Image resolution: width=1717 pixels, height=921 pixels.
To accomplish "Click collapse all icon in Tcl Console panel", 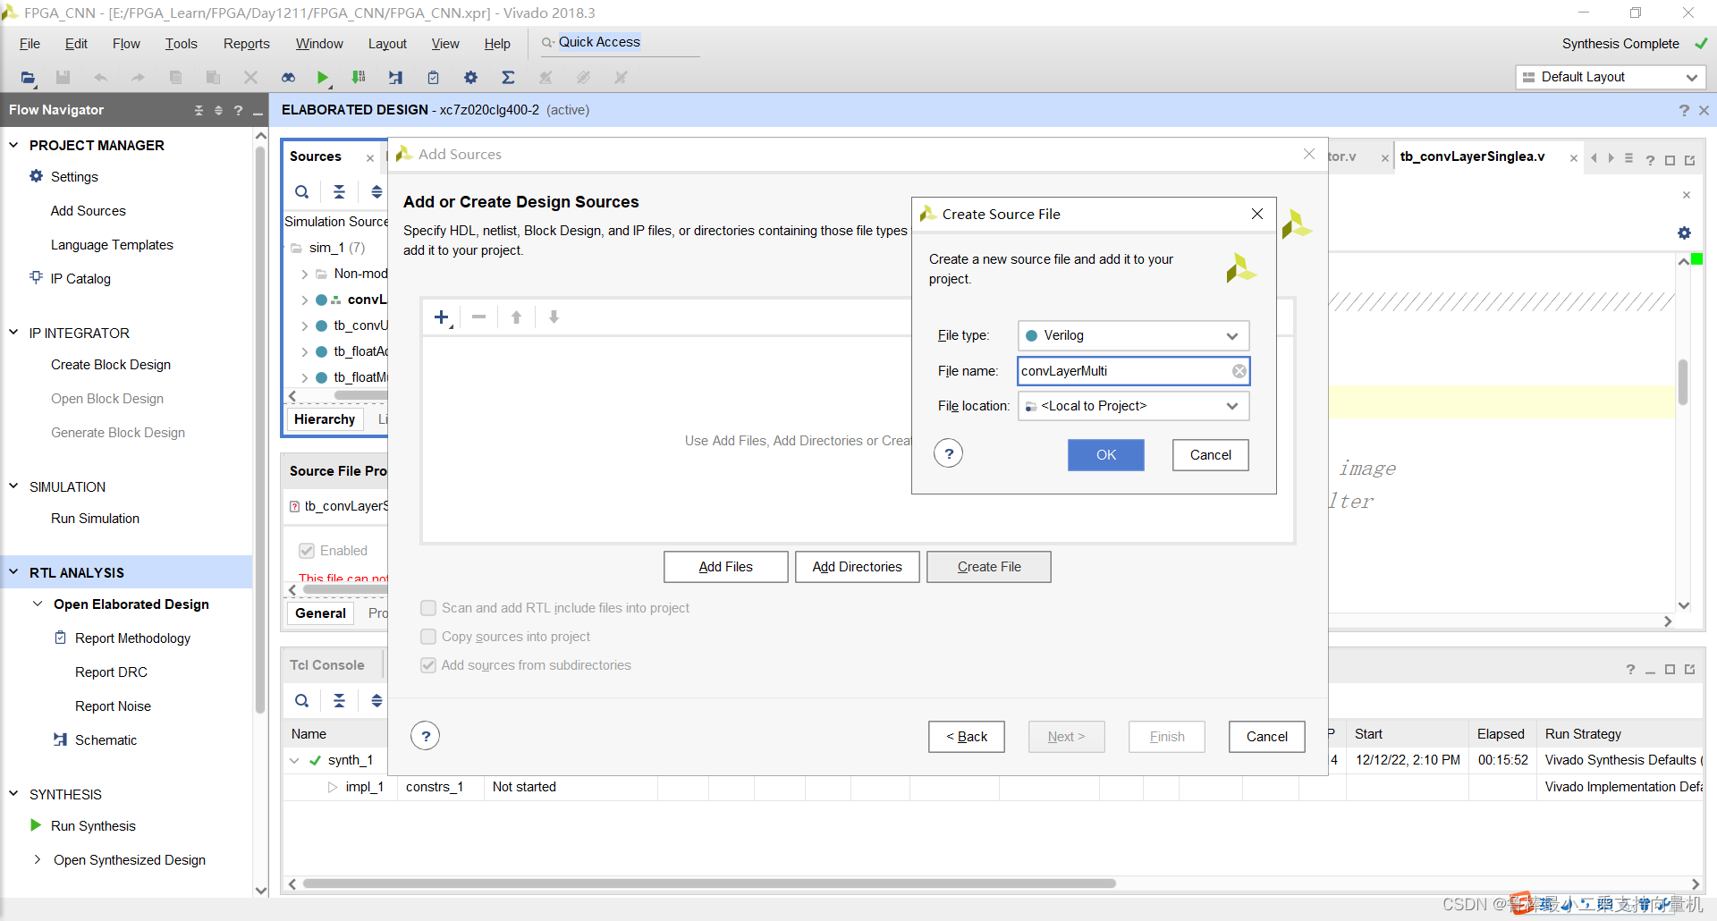I will click(x=339, y=701).
